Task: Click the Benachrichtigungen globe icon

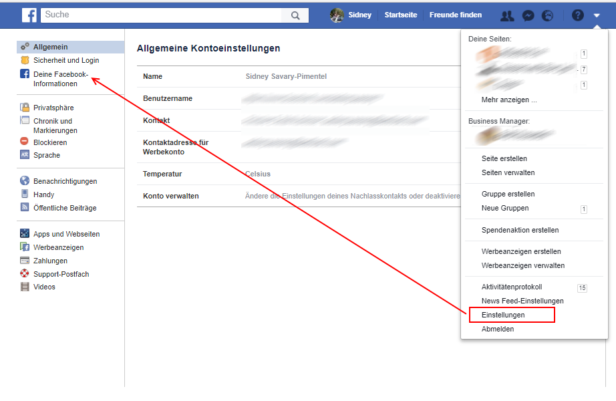Action: coord(25,180)
